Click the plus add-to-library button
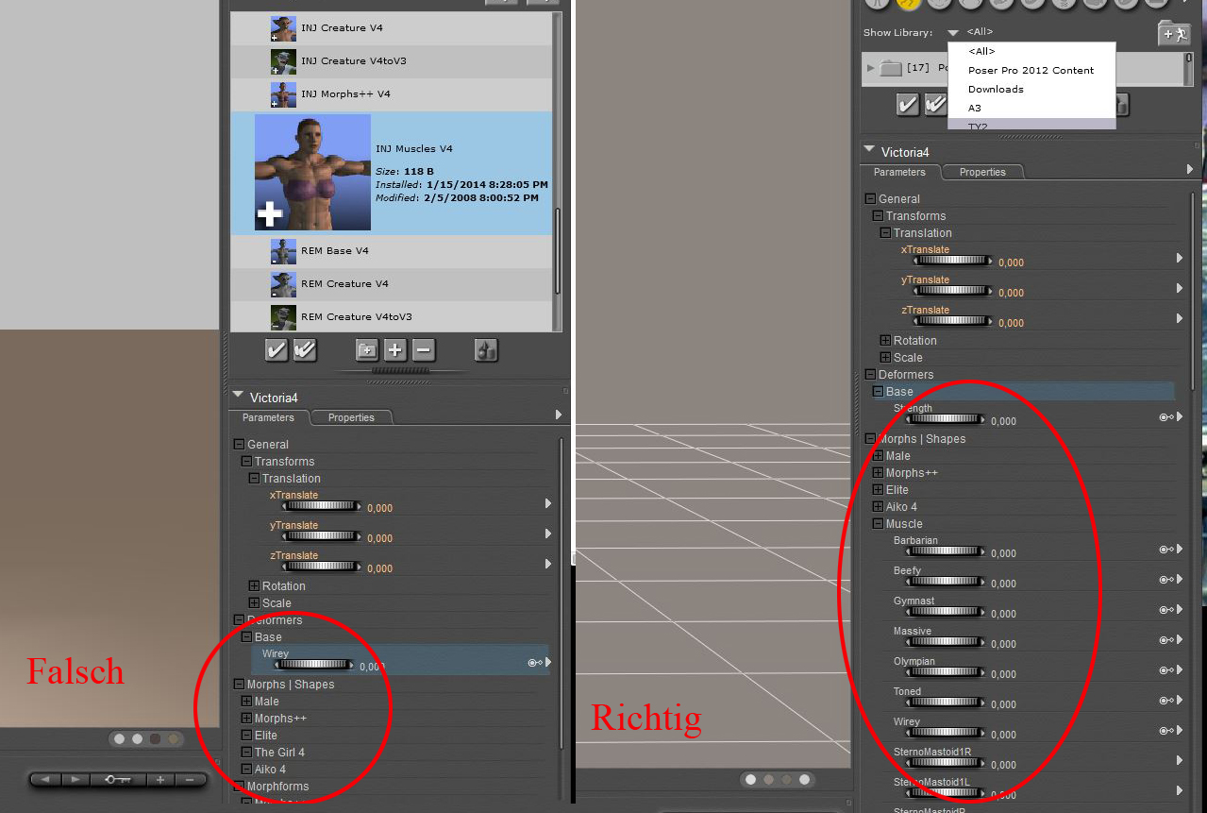The height and width of the screenshot is (813, 1207). [x=394, y=350]
